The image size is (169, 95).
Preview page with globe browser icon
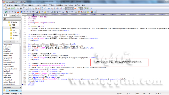(x=6, y=12)
